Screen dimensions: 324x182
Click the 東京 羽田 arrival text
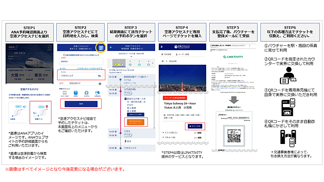pos(41,75)
